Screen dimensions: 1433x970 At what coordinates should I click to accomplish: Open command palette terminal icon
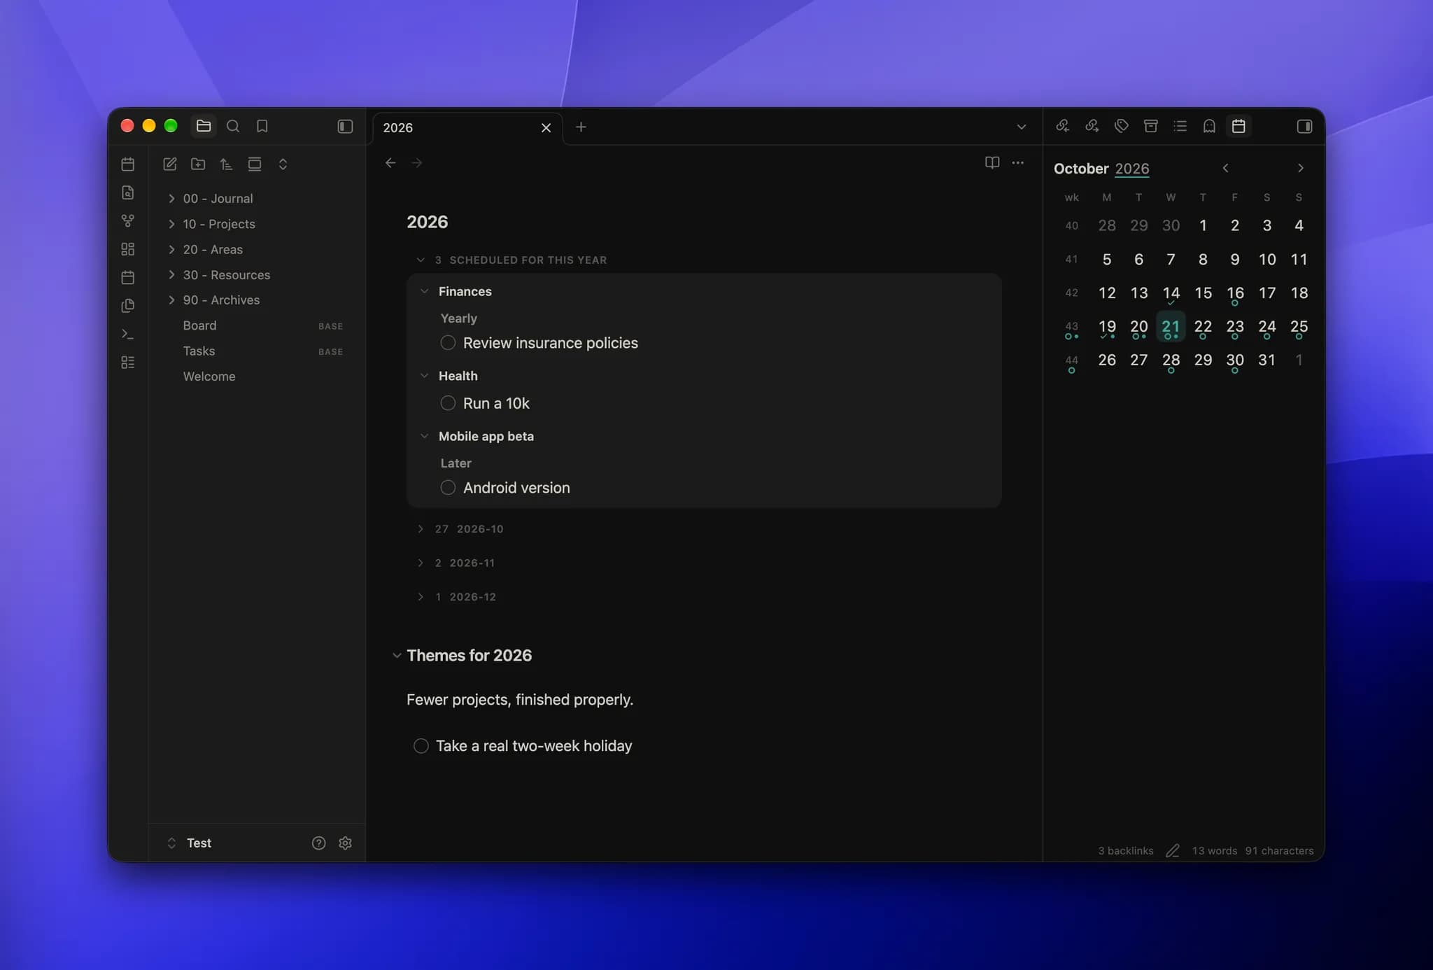(127, 334)
